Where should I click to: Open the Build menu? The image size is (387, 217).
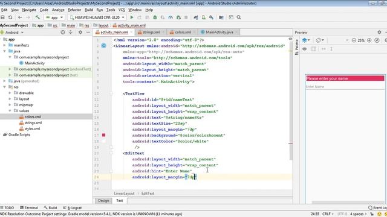click(89, 10)
